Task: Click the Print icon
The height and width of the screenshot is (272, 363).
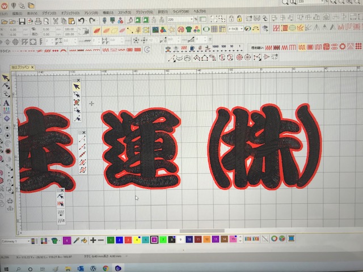Action: pos(38,22)
